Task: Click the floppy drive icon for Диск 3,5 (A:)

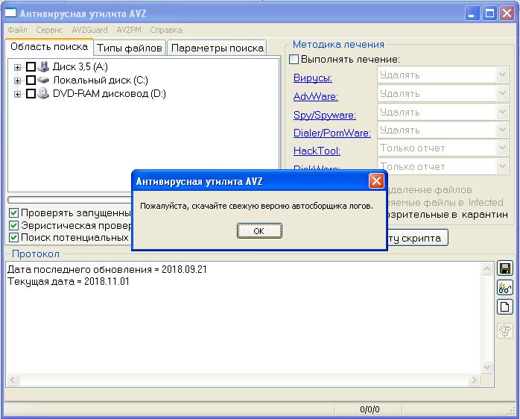Action: click(43, 67)
